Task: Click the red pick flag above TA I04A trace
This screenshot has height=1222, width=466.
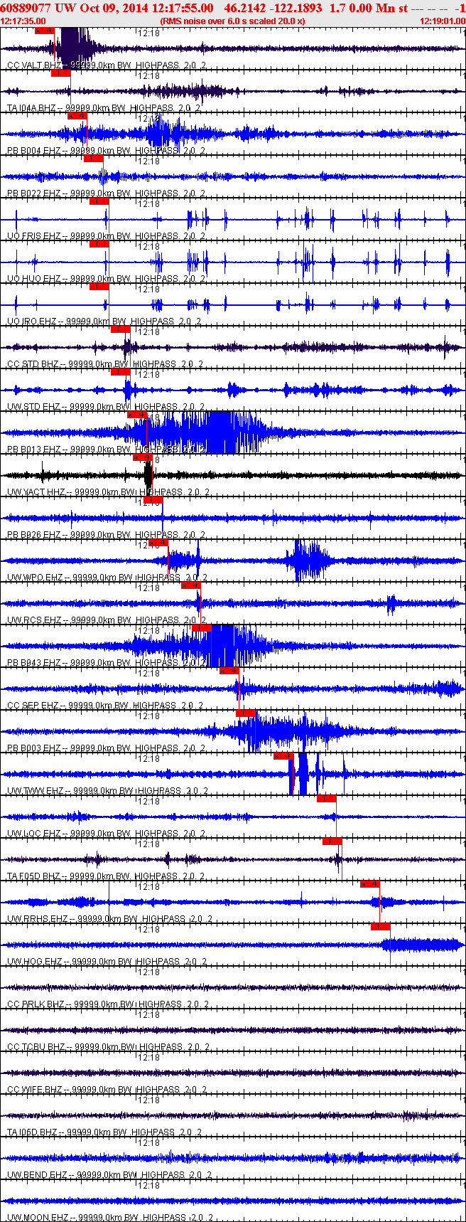Action: [x=61, y=73]
